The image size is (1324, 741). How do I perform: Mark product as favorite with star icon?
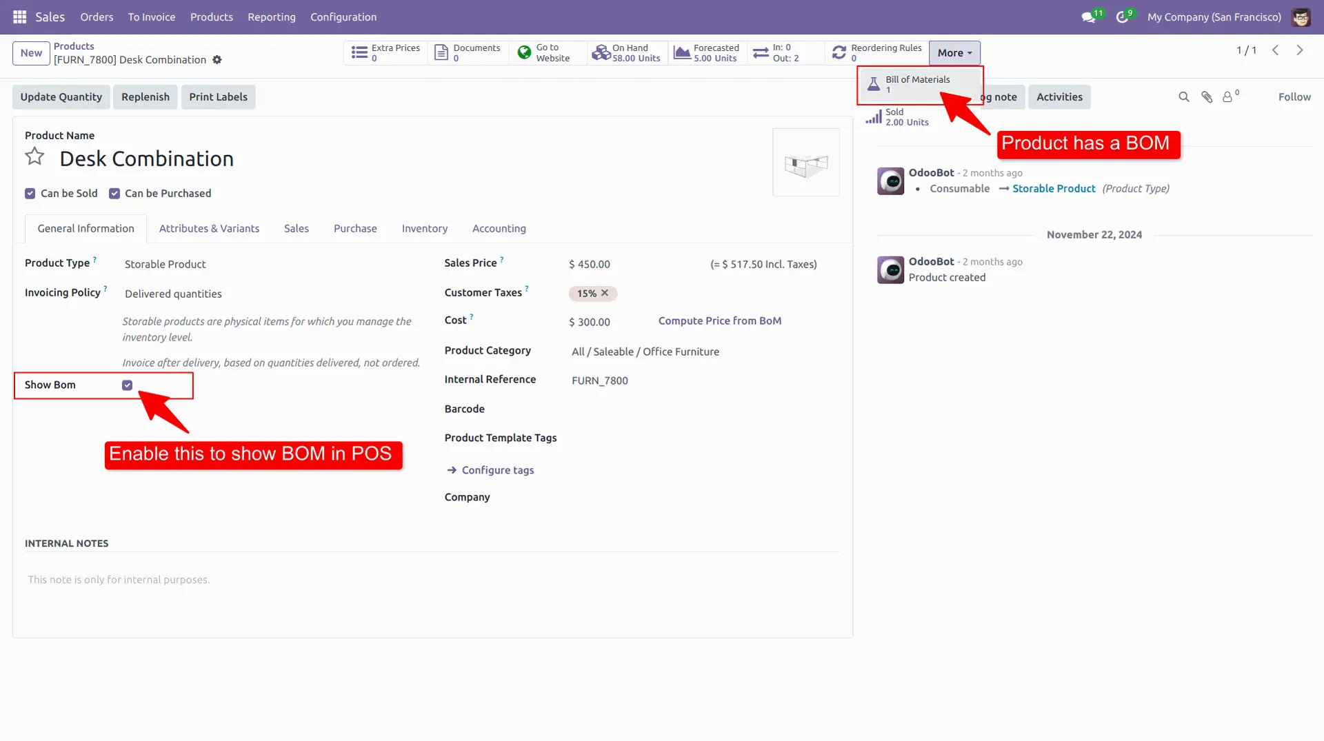(34, 157)
